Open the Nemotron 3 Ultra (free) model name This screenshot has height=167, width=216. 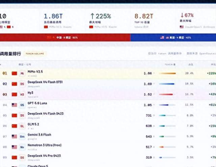coord(45,145)
